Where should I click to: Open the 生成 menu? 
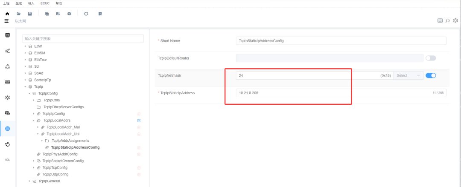(18, 3)
